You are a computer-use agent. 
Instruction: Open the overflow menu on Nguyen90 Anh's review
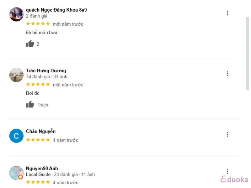[x=227, y=171]
